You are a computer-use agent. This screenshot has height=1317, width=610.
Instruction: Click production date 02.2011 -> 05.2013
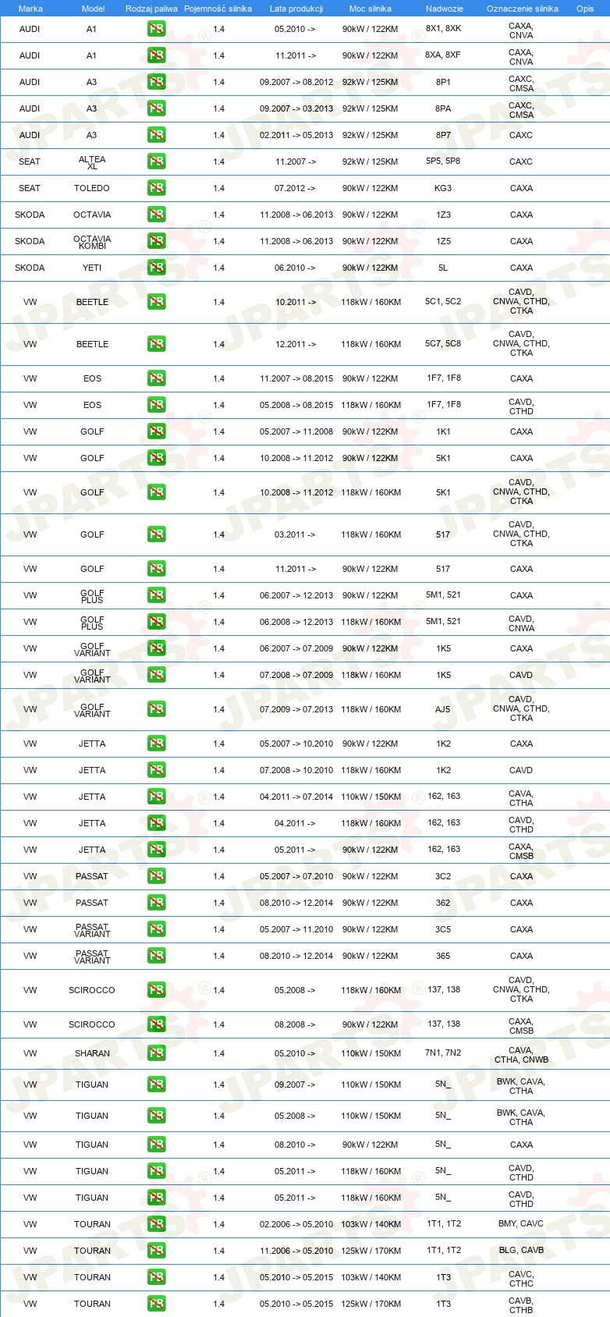click(296, 135)
